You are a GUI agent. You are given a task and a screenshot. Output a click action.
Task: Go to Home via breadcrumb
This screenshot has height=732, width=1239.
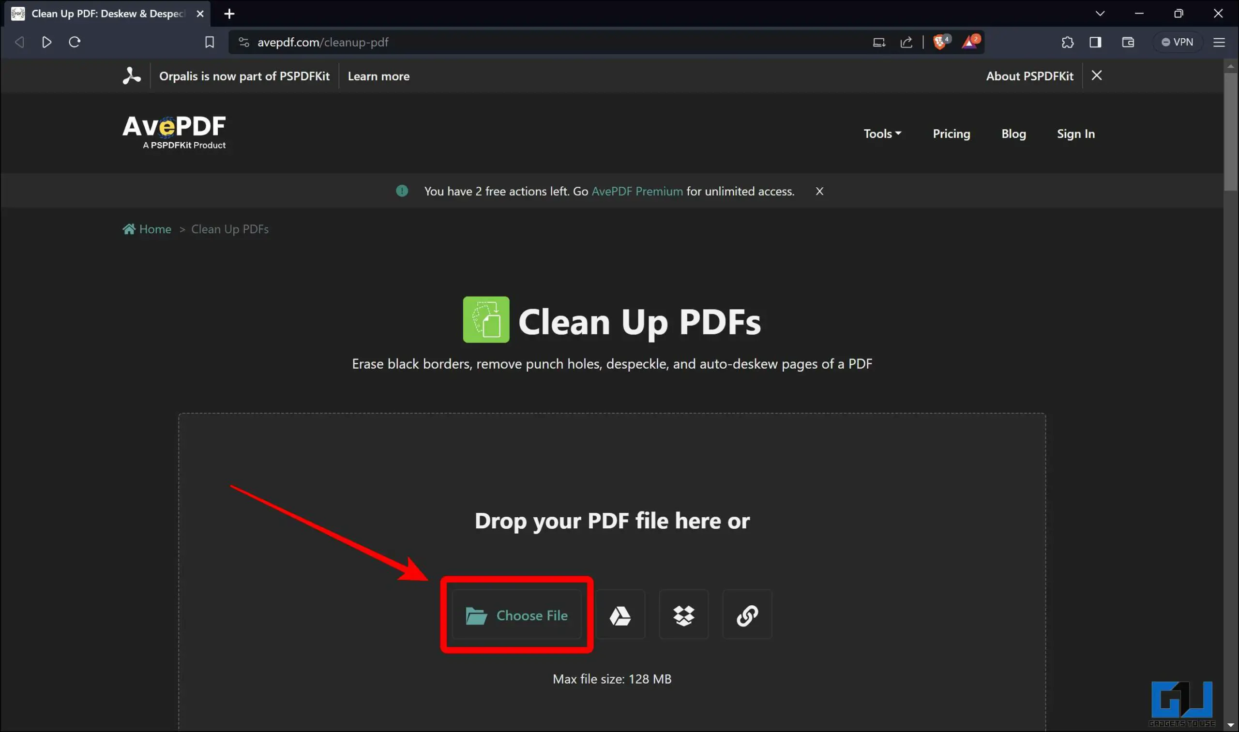(147, 229)
